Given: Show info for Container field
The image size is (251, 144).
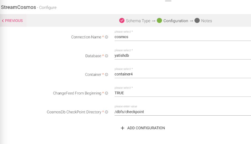Looking at the screenshot, I should point(106,75).
